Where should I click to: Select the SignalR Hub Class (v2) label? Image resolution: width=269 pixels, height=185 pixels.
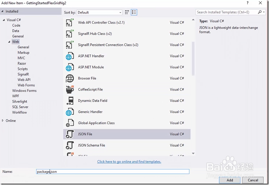(95, 34)
